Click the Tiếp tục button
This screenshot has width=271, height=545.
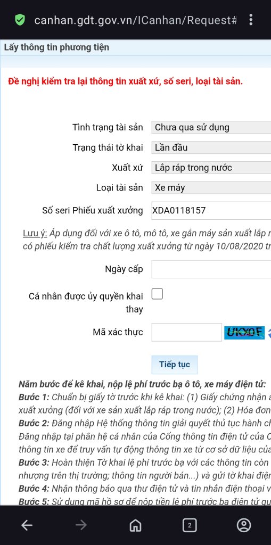175,365
